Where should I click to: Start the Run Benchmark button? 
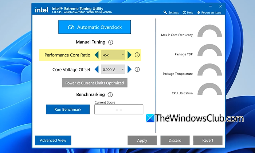coord(68,109)
